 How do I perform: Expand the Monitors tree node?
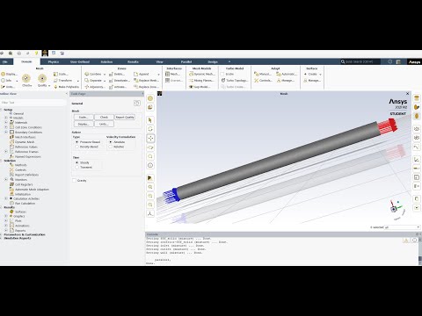6,179
